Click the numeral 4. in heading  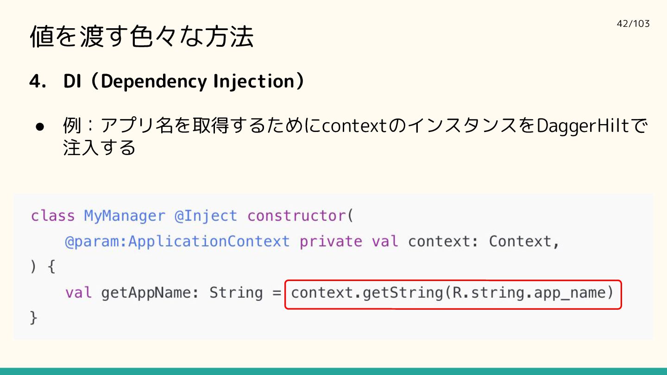(x=40, y=82)
